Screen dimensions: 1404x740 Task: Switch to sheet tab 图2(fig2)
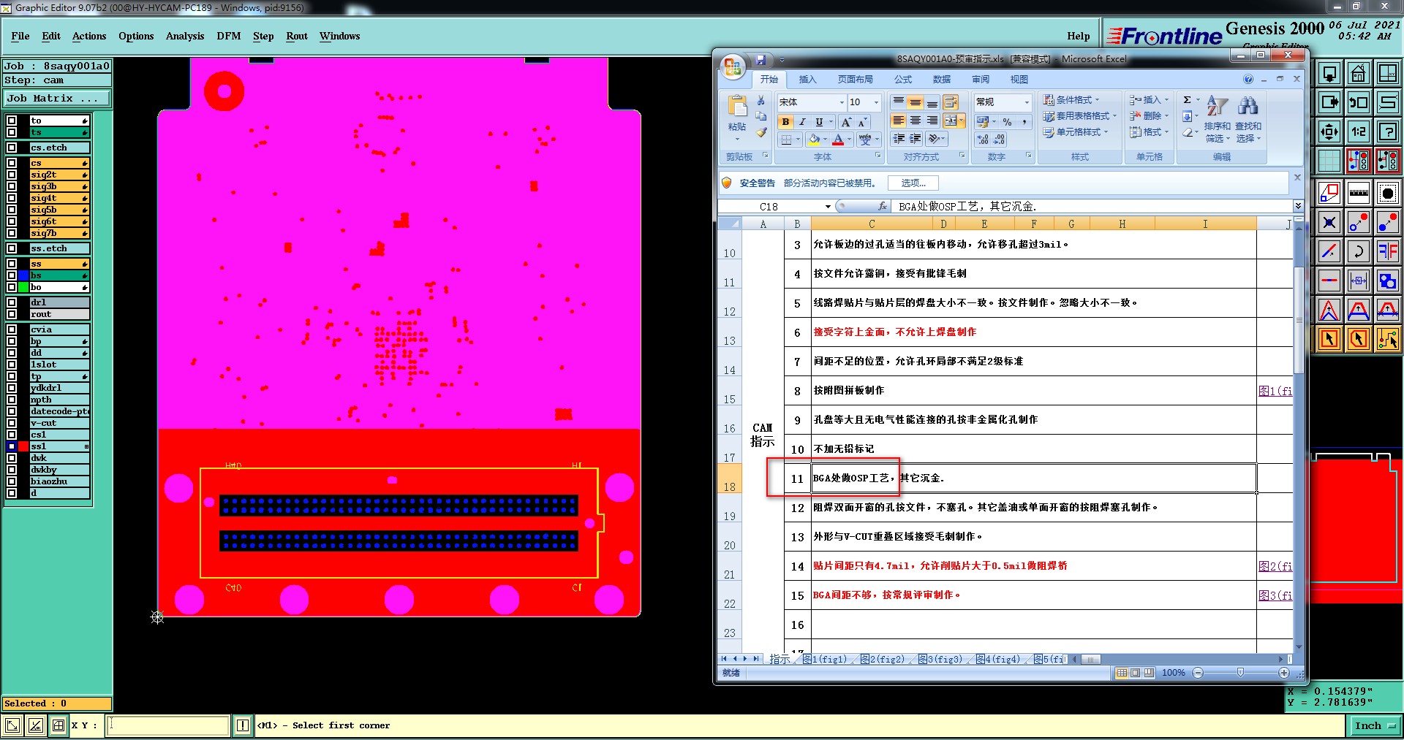pos(883,659)
